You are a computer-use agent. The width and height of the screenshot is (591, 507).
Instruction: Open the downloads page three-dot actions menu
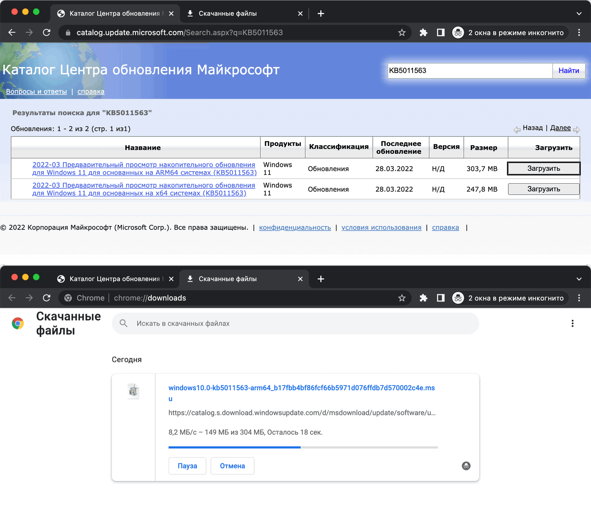[x=572, y=323]
